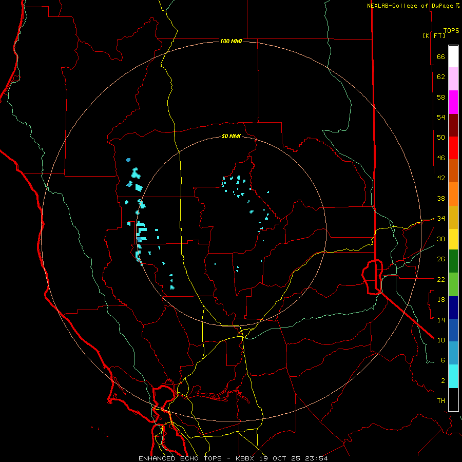
Task: Click the '100 NMI' range ring label
Action: tap(231, 41)
